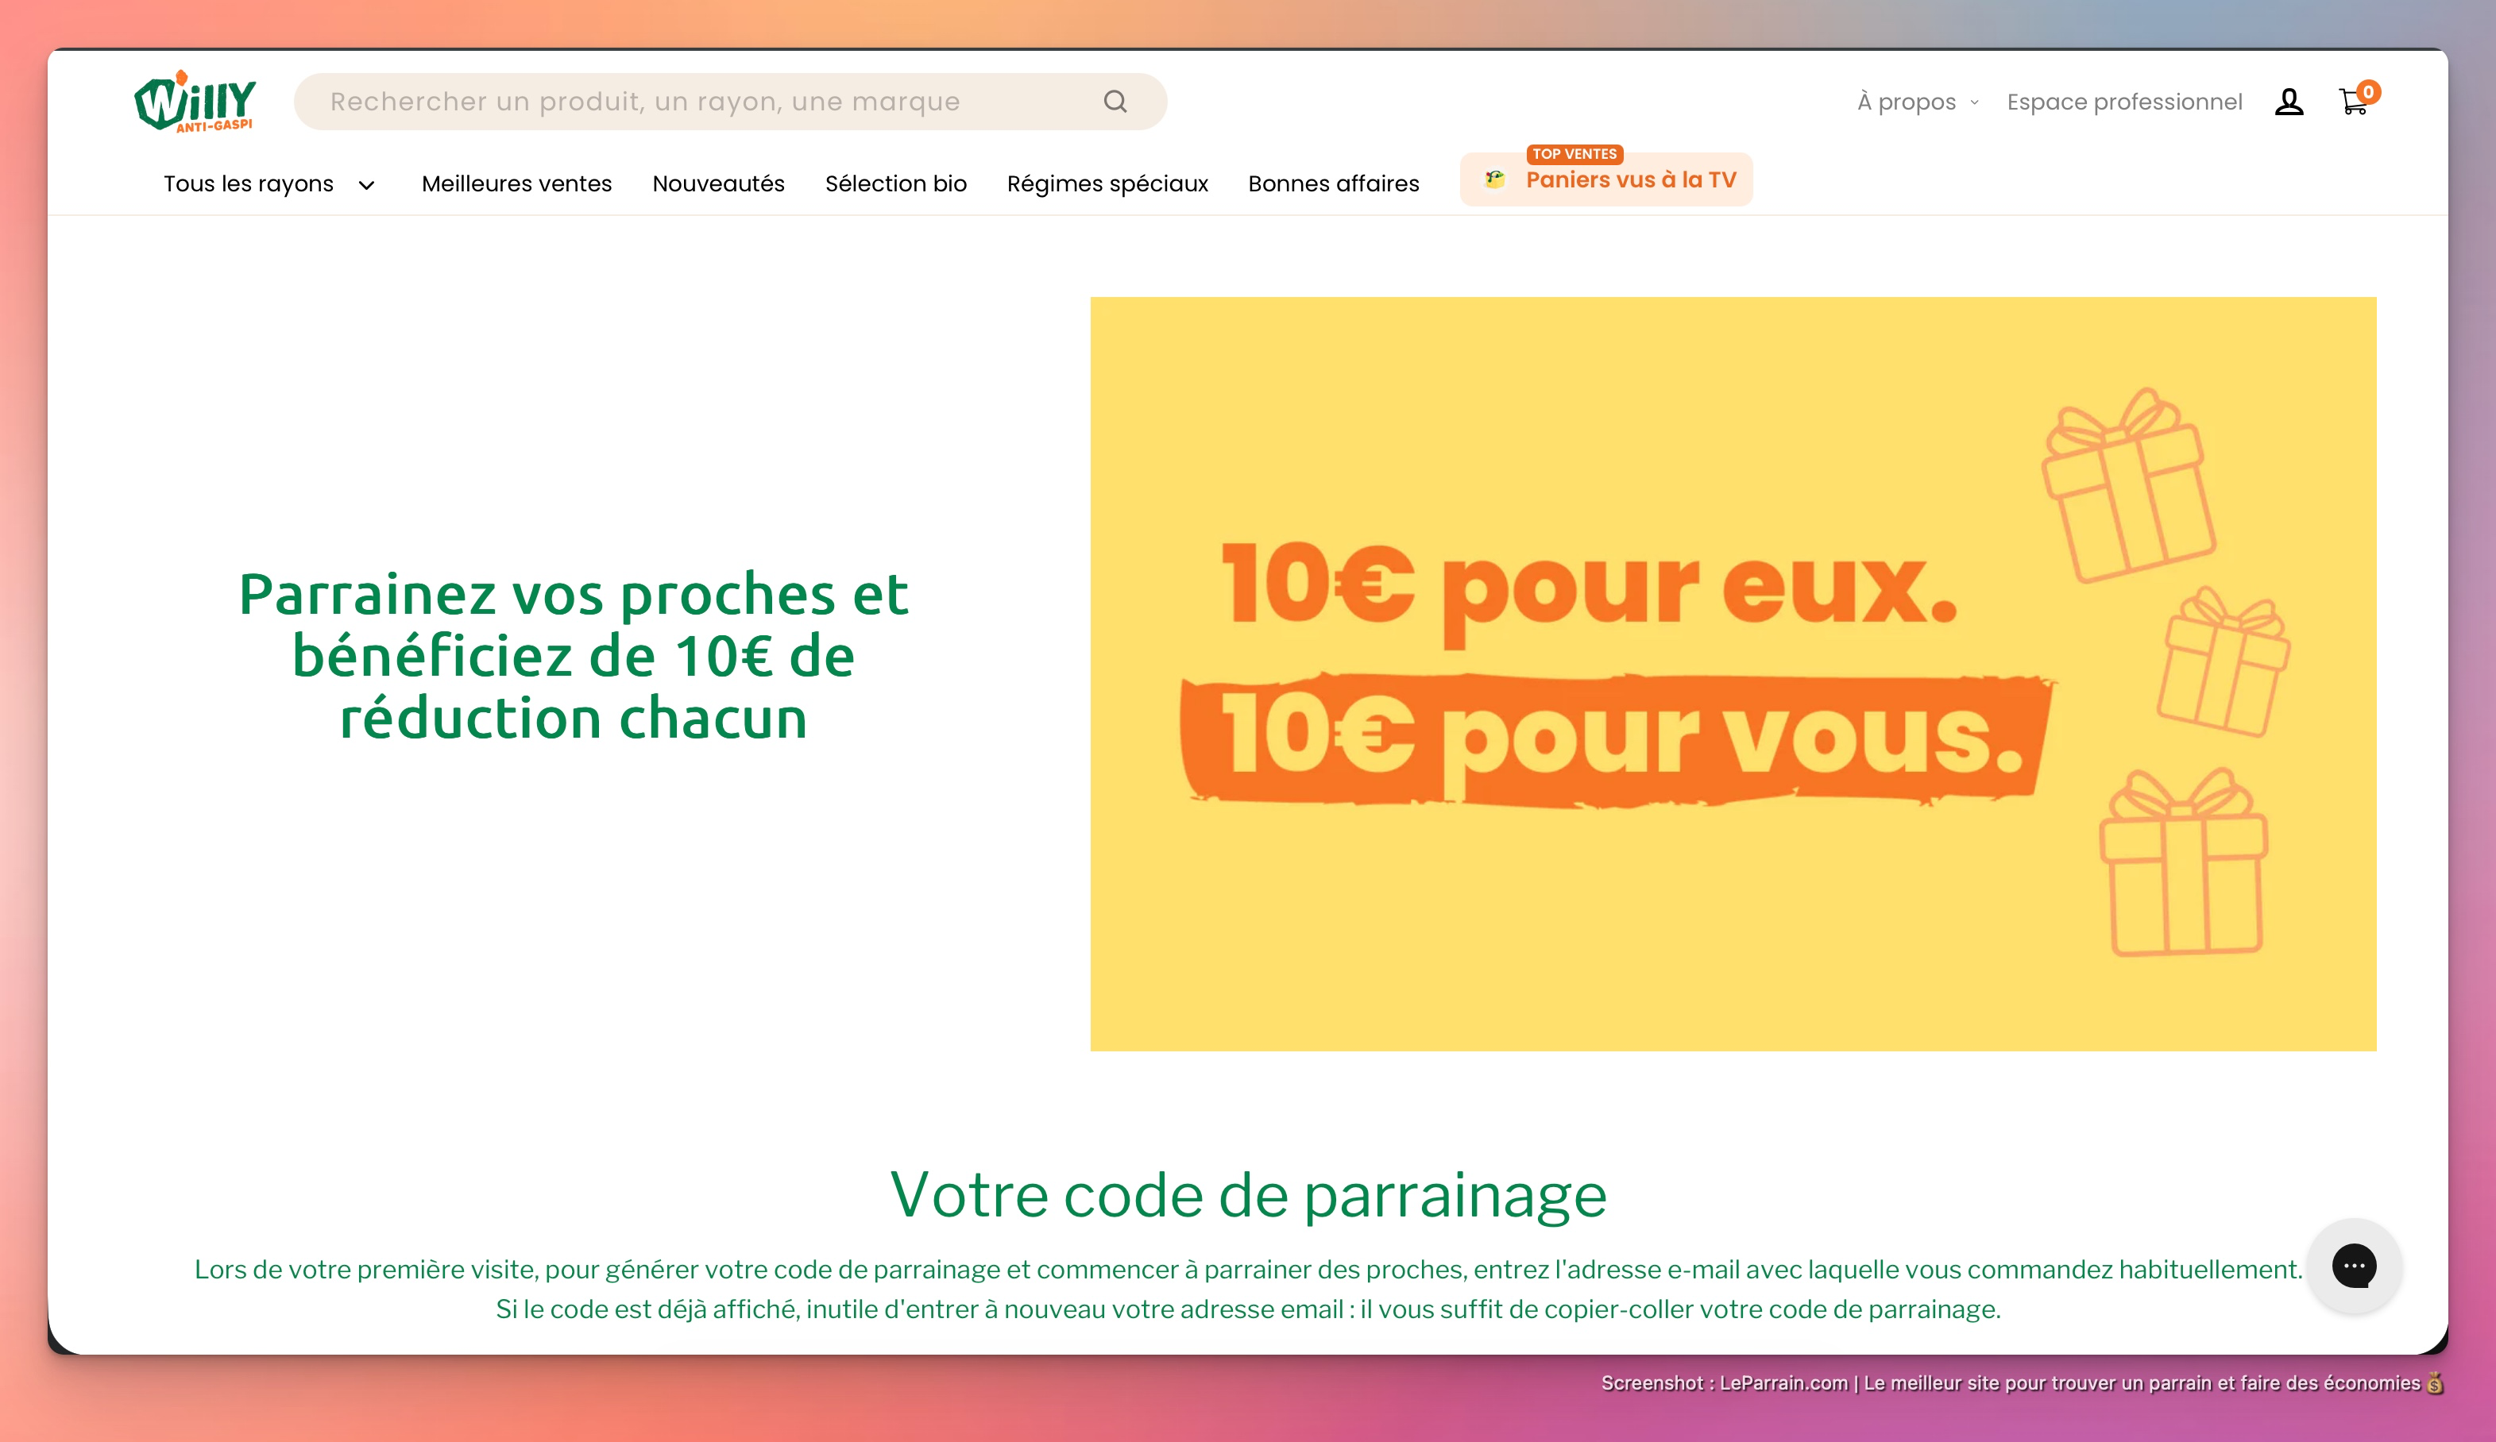Click the basket emoji beside Paniers vus
Screen dimensions: 2496x1442
[x=1494, y=179]
